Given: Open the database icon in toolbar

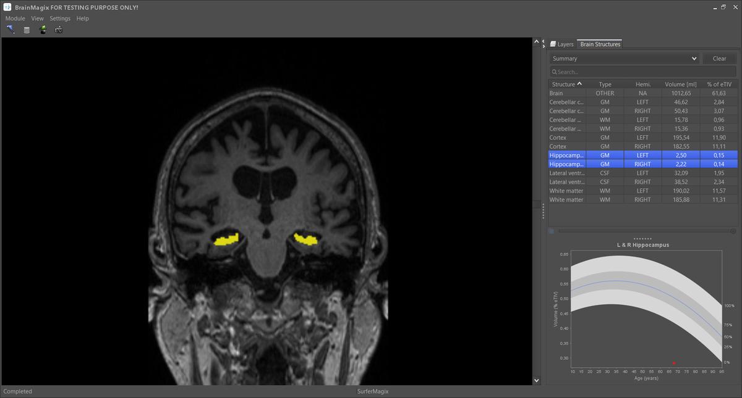Looking at the screenshot, I should coord(27,30).
